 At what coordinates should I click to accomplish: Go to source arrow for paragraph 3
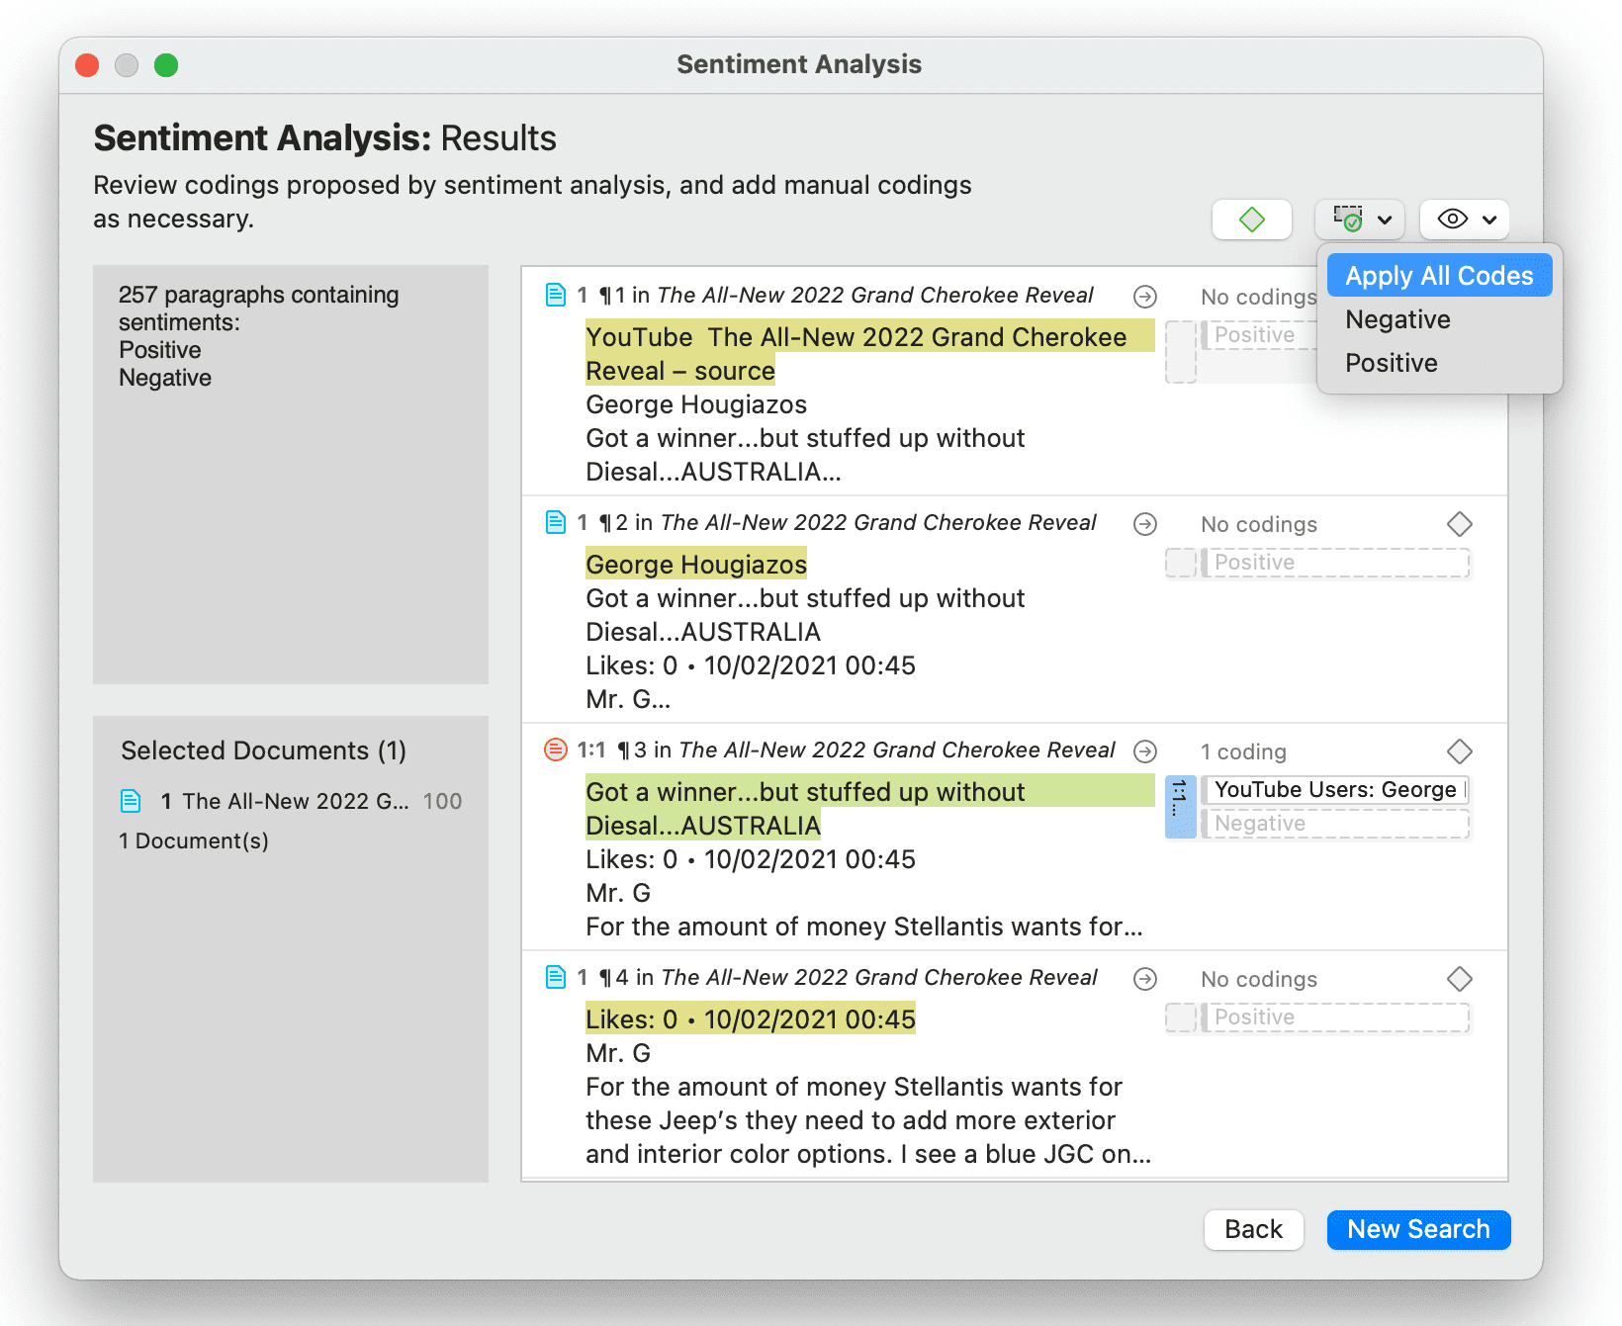point(1145,751)
